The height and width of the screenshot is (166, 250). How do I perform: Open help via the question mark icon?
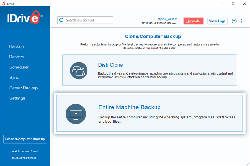[x=234, y=21]
